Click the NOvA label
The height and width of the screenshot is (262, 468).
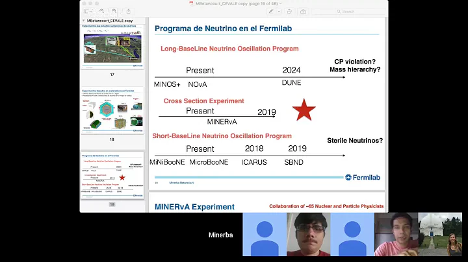click(198, 84)
